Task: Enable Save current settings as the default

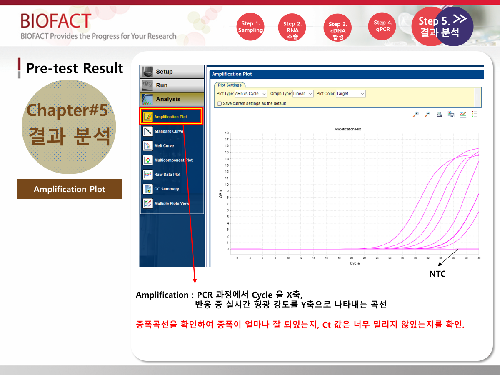Action: pos(220,103)
